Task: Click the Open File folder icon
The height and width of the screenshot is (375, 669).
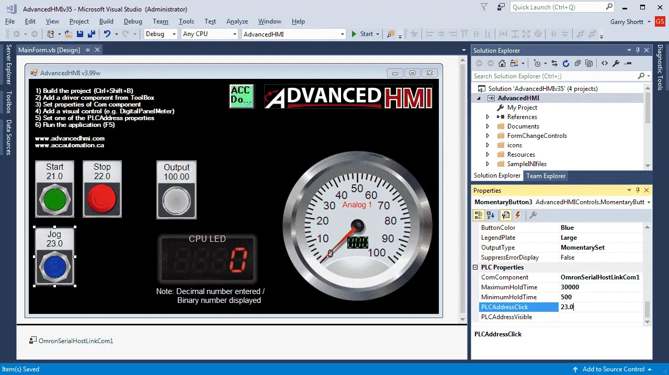Action: pyautogui.click(x=69, y=34)
